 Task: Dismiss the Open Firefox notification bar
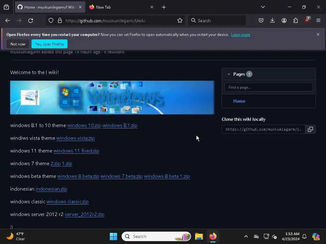point(318,34)
